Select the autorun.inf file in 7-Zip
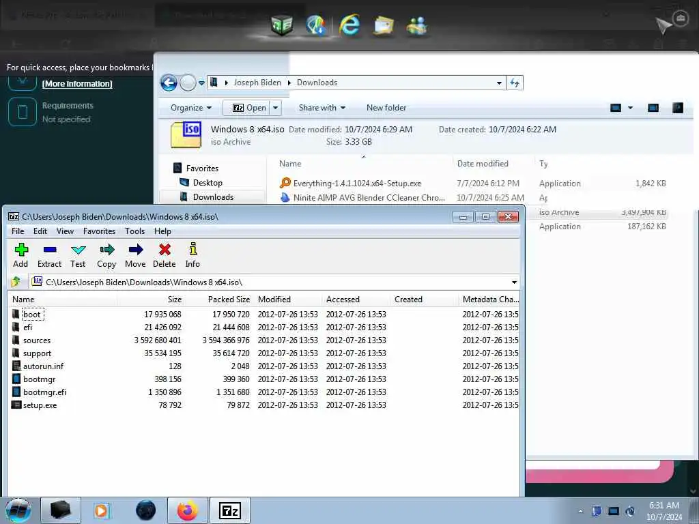The image size is (699, 524). pyautogui.click(x=43, y=366)
